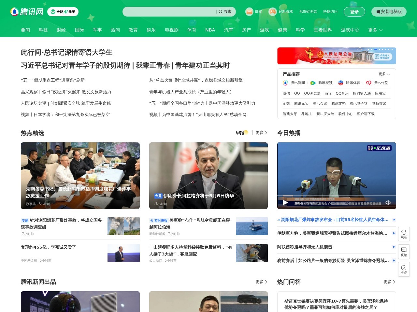Open the 搜狗输入法 link

coord(362,93)
